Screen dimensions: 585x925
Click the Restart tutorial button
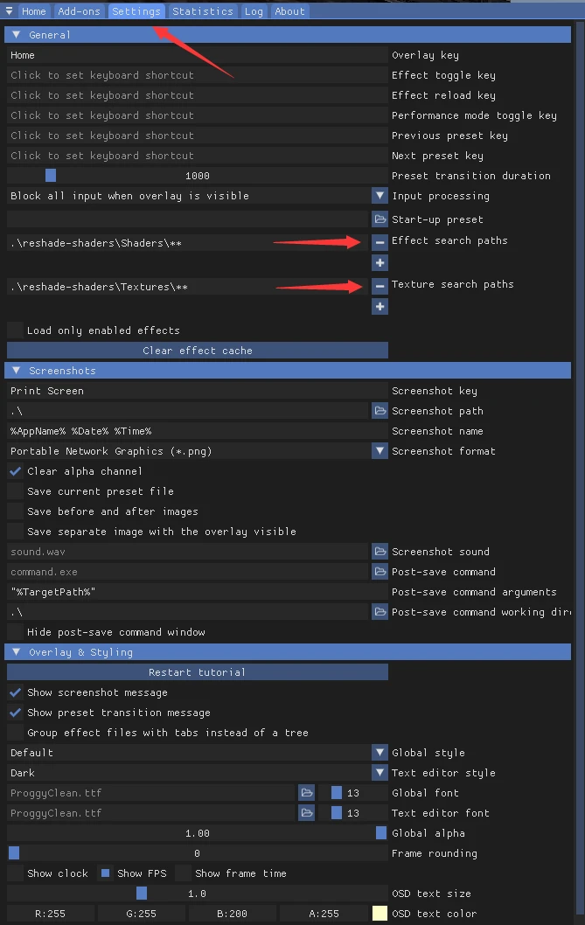click(x=198, y=672)
